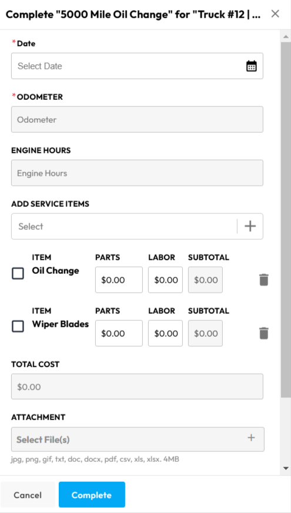The image size is (291, 513).
Task: Click the "ENGINE HOURS" label
Action: pos(41,150)
